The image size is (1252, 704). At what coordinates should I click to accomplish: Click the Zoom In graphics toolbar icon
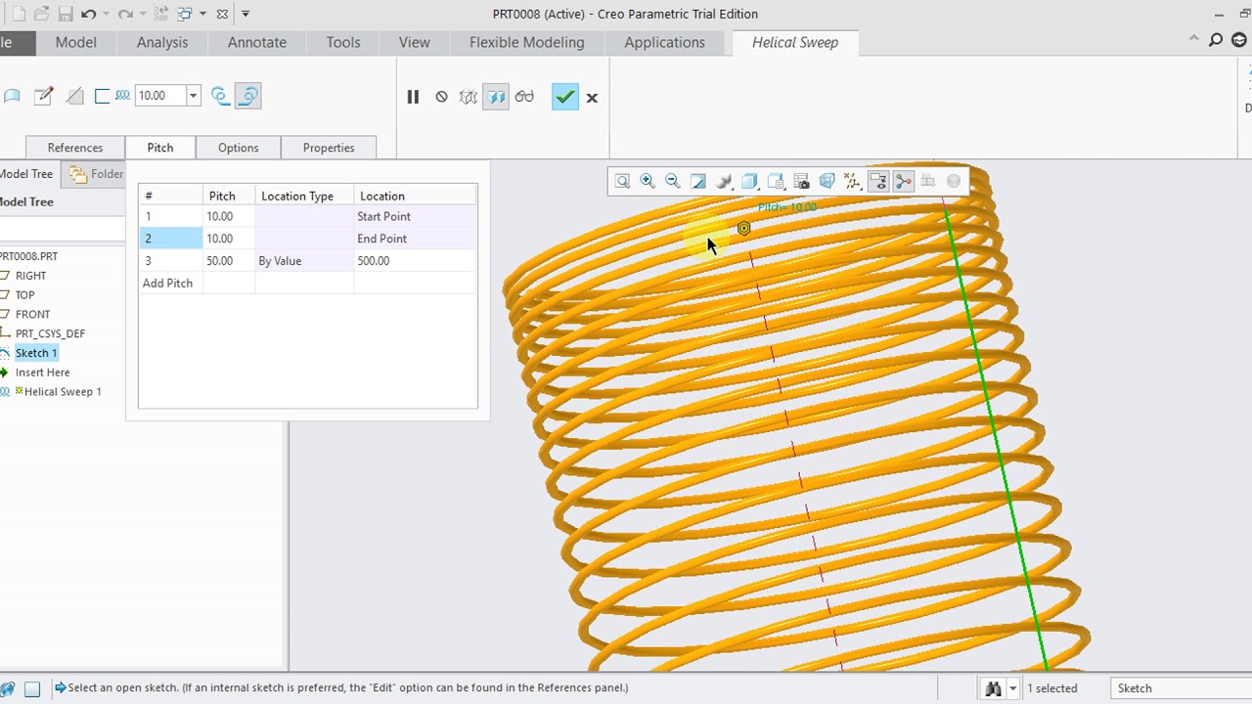pyautogui.click(x=648, y=181)
